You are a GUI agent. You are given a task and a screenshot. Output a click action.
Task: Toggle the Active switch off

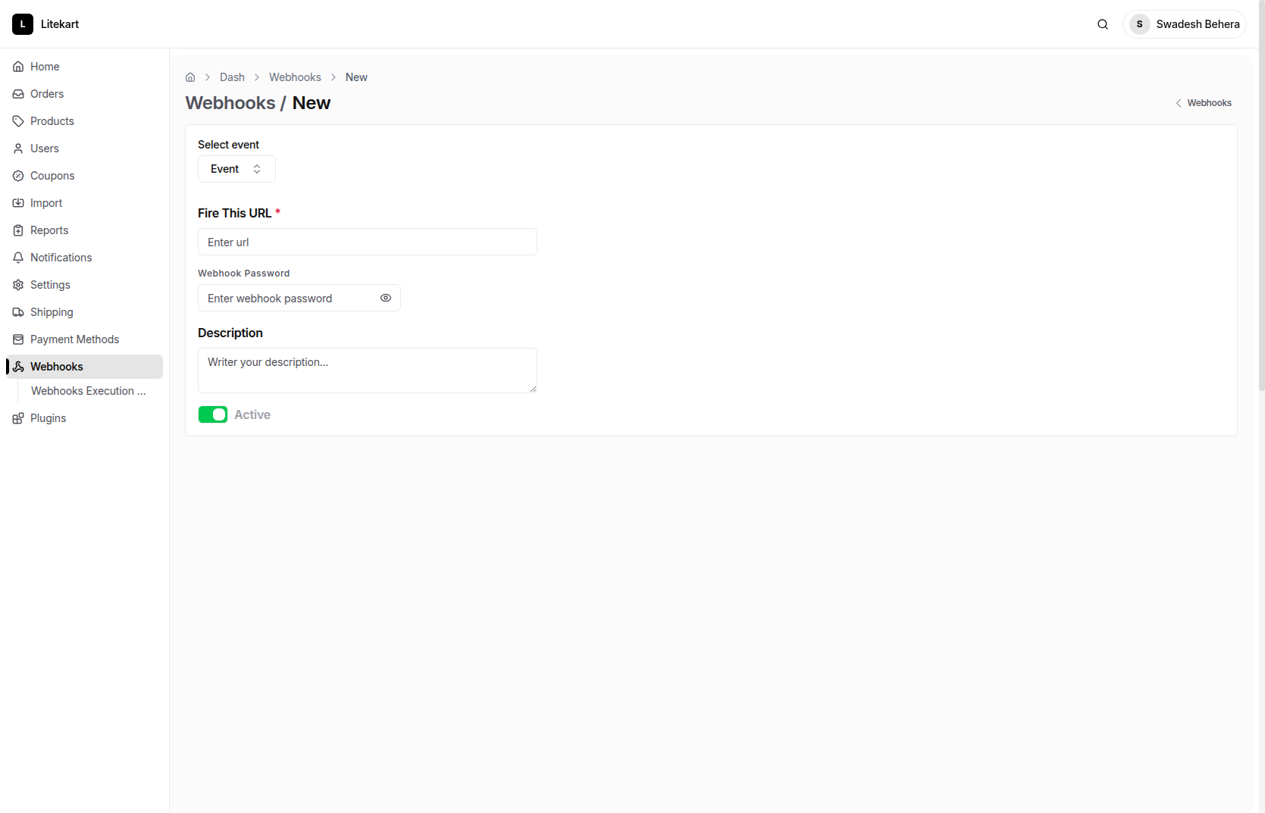[213, 414]
